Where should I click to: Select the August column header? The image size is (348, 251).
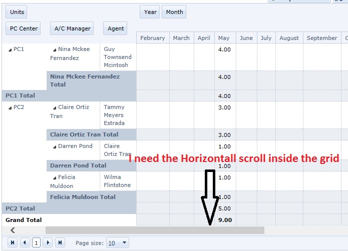pos(289,38)
